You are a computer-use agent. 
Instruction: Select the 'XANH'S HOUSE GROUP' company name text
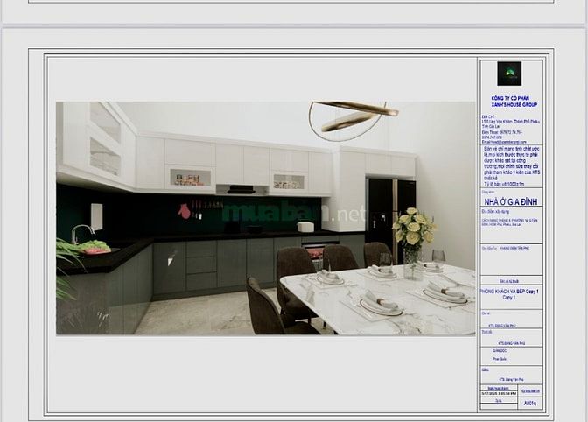[514, 105]
